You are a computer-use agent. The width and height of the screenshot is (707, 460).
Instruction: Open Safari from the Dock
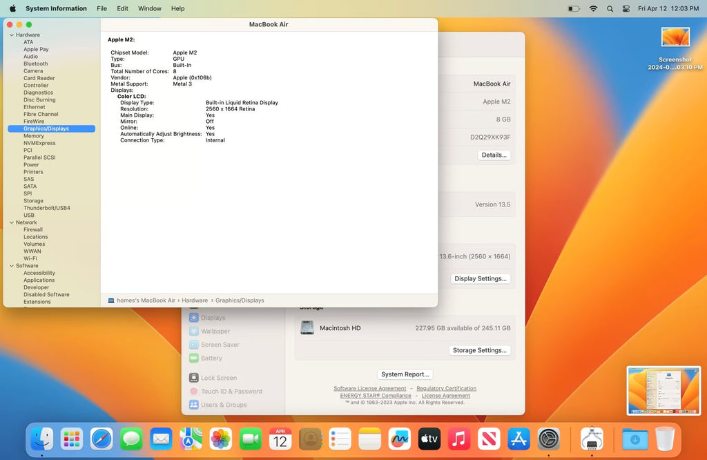coord(101,439)
